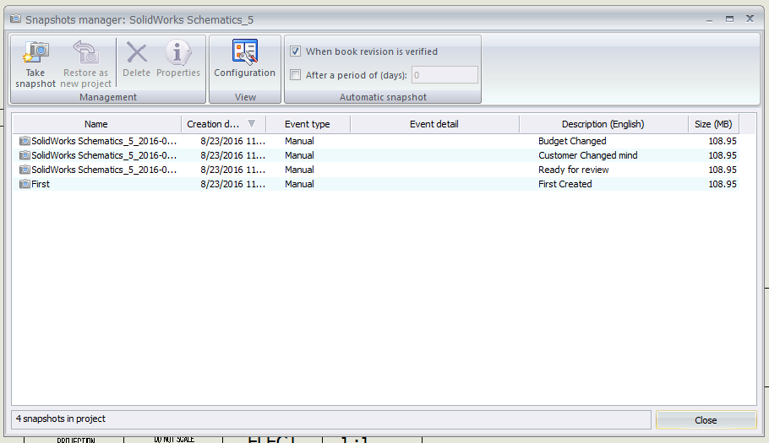This screenshot has height=443, width=769.
Task: Minimize the Snapshots manager window
Action: tap(709, 19)
